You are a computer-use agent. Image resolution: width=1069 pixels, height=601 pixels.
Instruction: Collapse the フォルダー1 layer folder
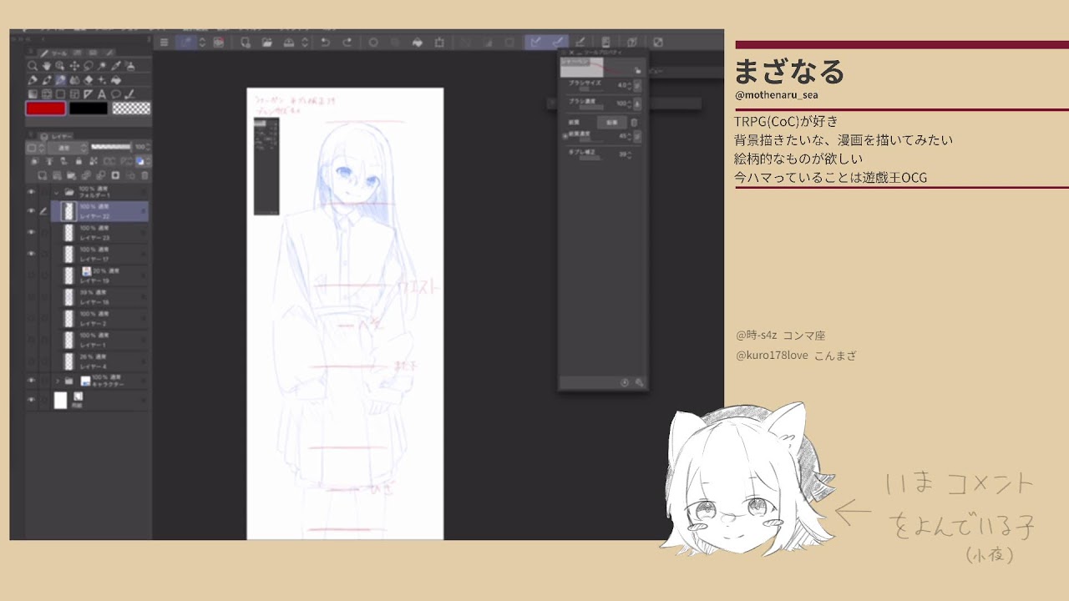tap(57, 191)
